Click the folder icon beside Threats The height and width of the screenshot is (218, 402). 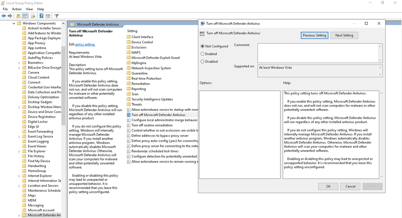129,104
